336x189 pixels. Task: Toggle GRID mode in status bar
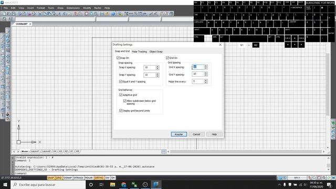59,177
